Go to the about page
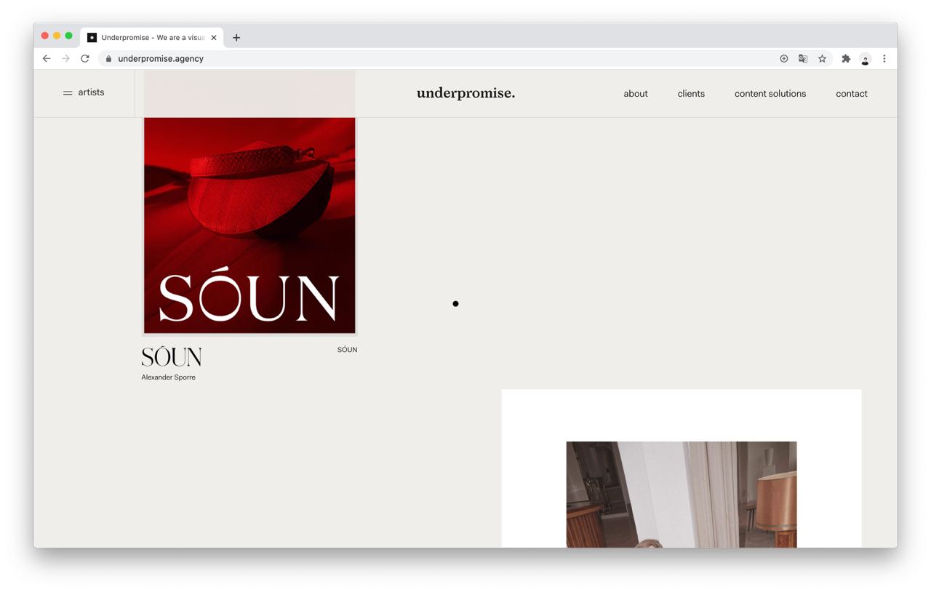The image size is (931, 592). [x=636, y=94]
